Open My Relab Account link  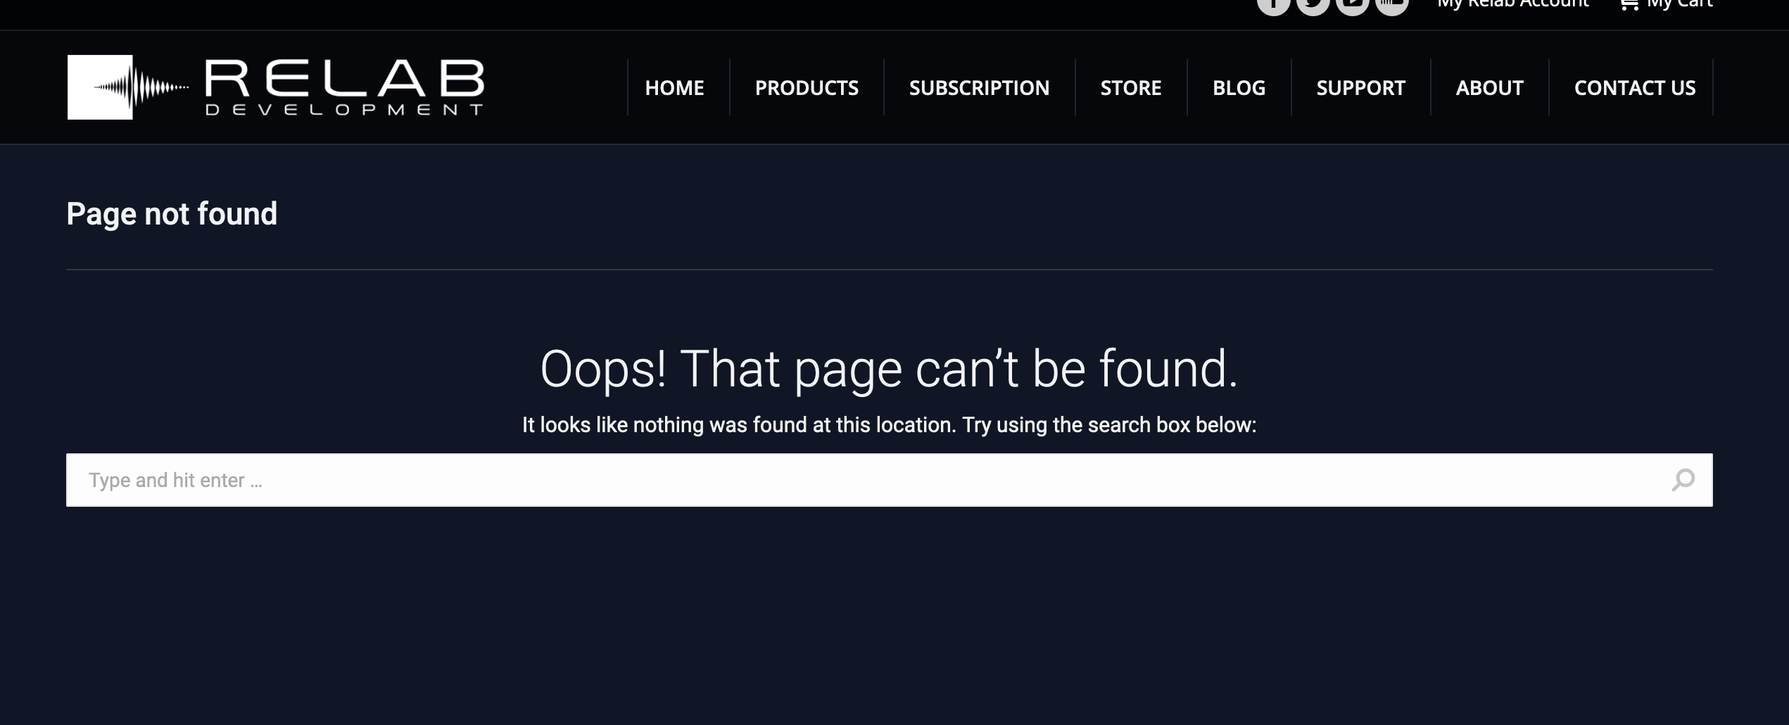[x=1513, y=4]
